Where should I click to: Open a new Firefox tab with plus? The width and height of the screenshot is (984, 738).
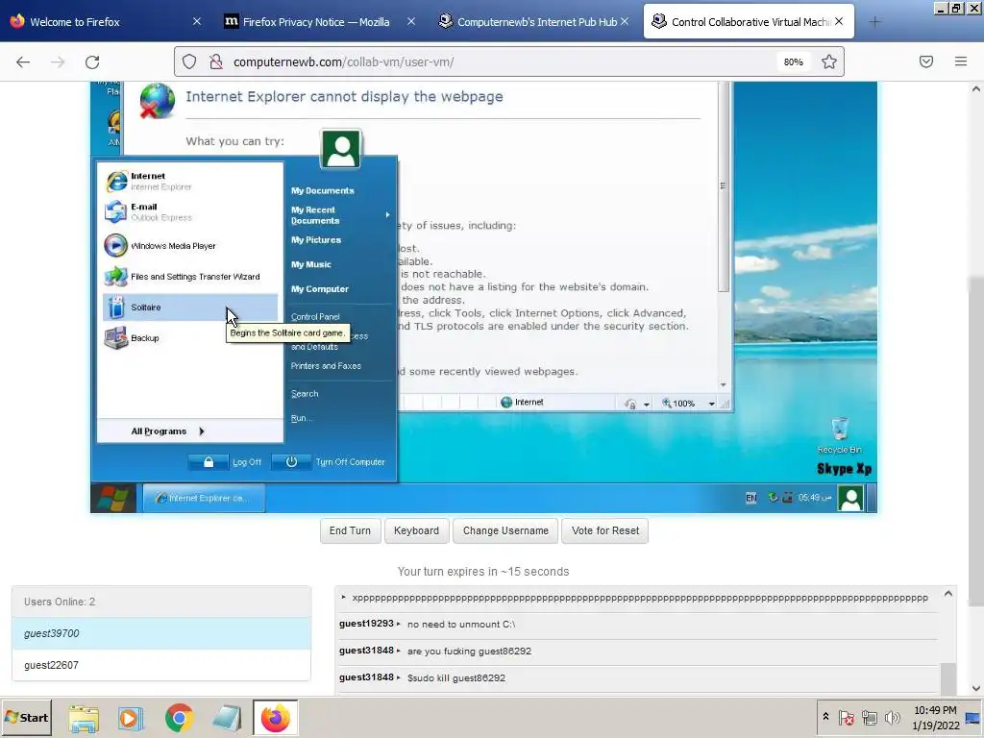tap(874, 22)
